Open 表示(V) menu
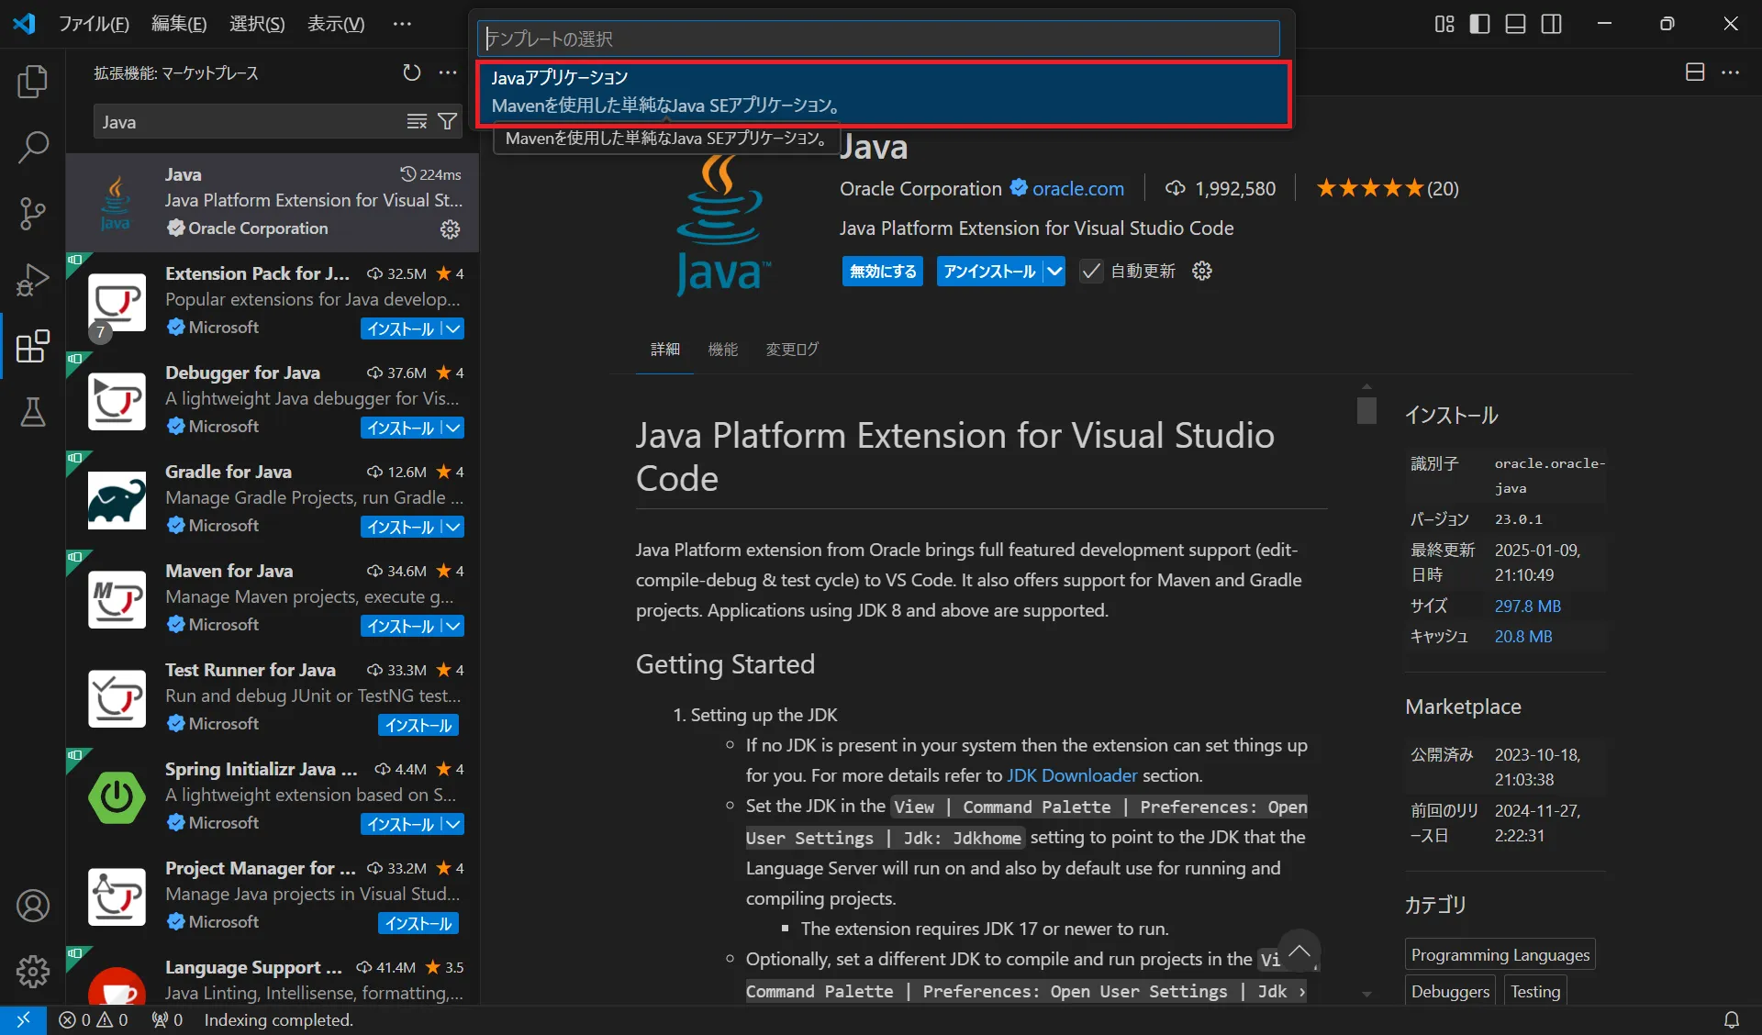1762x1035 pixels. pyautogui.click(x=336, y=24)
